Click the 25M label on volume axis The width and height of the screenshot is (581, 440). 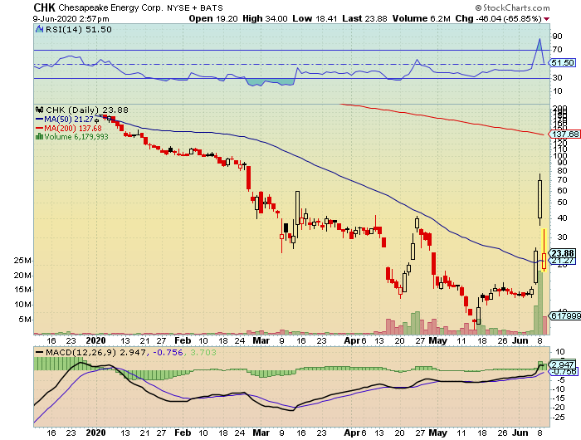point(22,261)
